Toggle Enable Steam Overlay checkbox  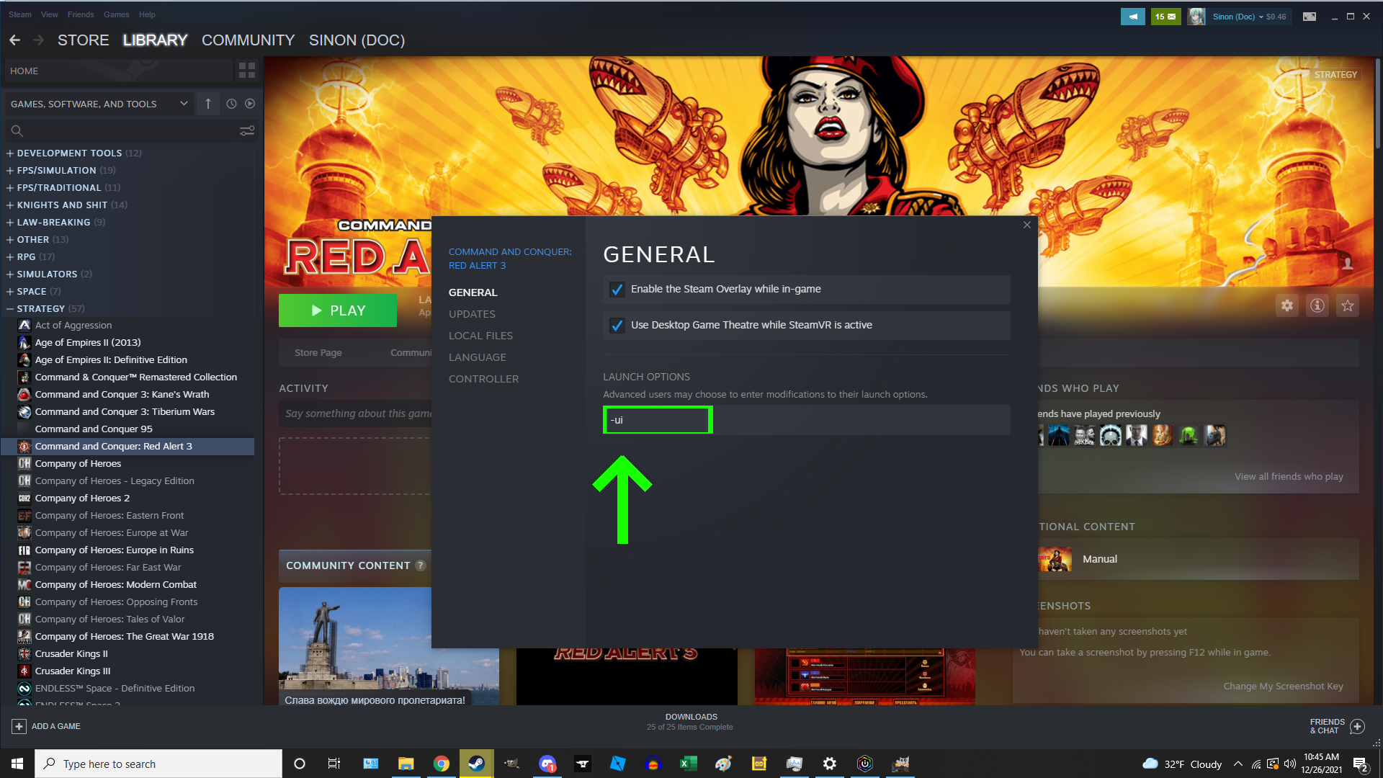coord(617,290)
